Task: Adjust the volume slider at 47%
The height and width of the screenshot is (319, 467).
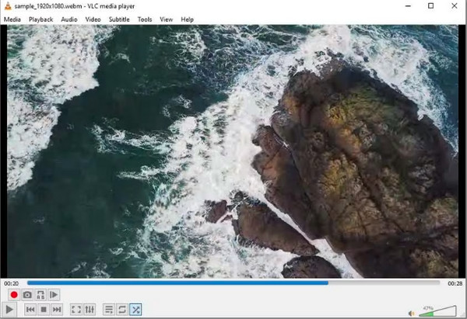Action: pyautogui.click(x=437, y=311)
